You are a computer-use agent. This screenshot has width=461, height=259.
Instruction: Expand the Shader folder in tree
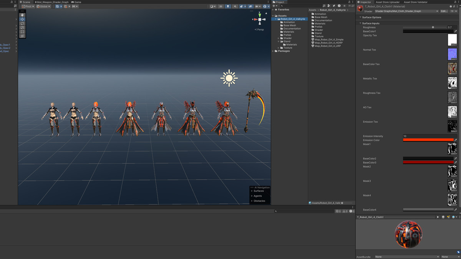pos(279,38)
